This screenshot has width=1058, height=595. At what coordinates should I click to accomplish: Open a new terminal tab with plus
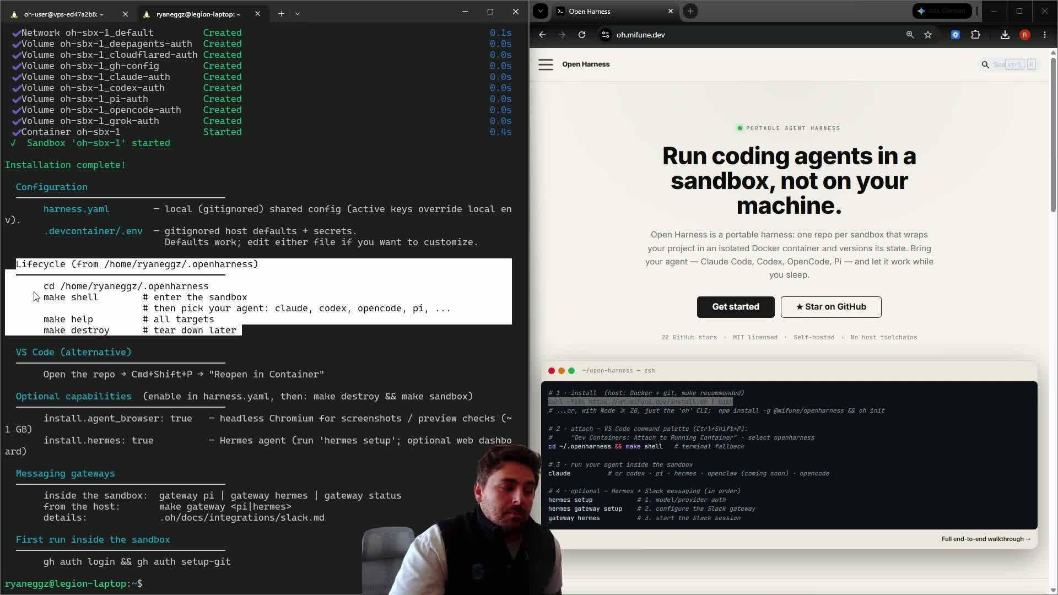[x=281, y=14]
